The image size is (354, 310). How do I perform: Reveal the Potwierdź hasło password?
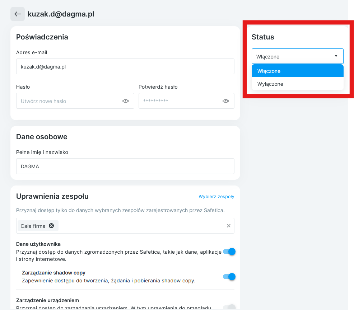coord(225,101)
